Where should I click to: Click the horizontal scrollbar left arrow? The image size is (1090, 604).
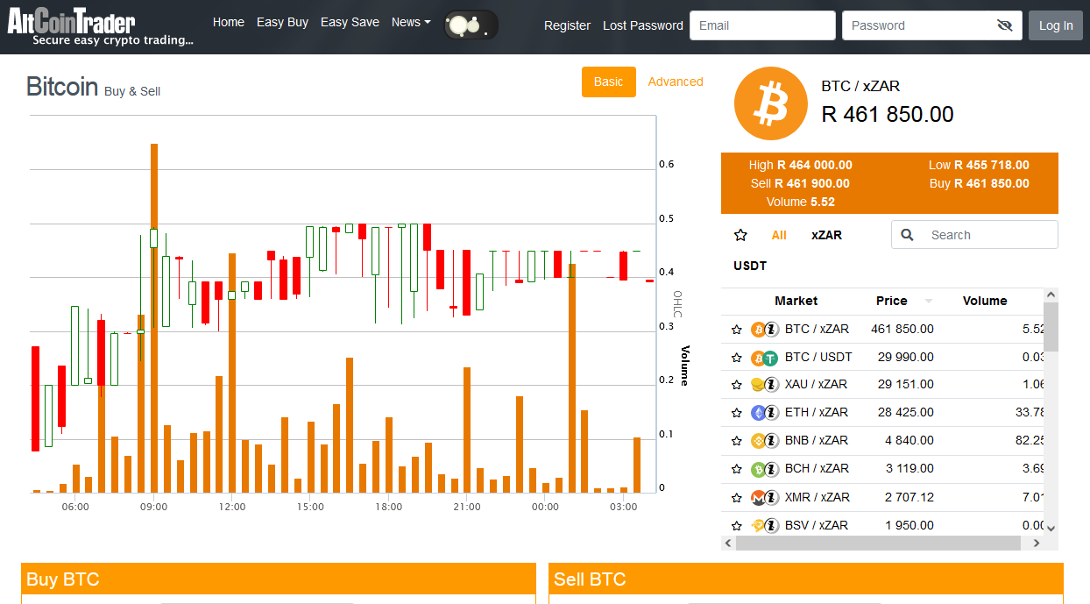pyautogui.click(x=728, y=544)
